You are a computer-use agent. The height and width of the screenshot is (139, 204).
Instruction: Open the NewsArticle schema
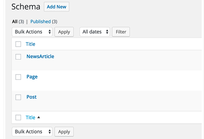pyautogui.click(x=40, y=57)
